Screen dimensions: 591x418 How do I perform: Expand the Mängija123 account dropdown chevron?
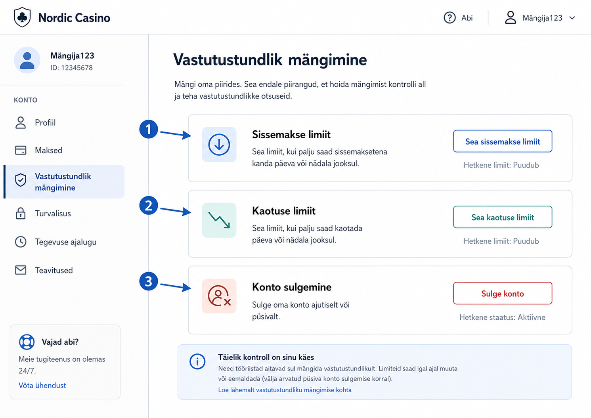coord(572,18)
